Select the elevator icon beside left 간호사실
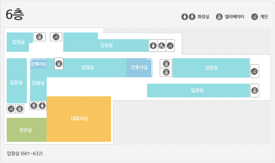 [x=59, y=64]
